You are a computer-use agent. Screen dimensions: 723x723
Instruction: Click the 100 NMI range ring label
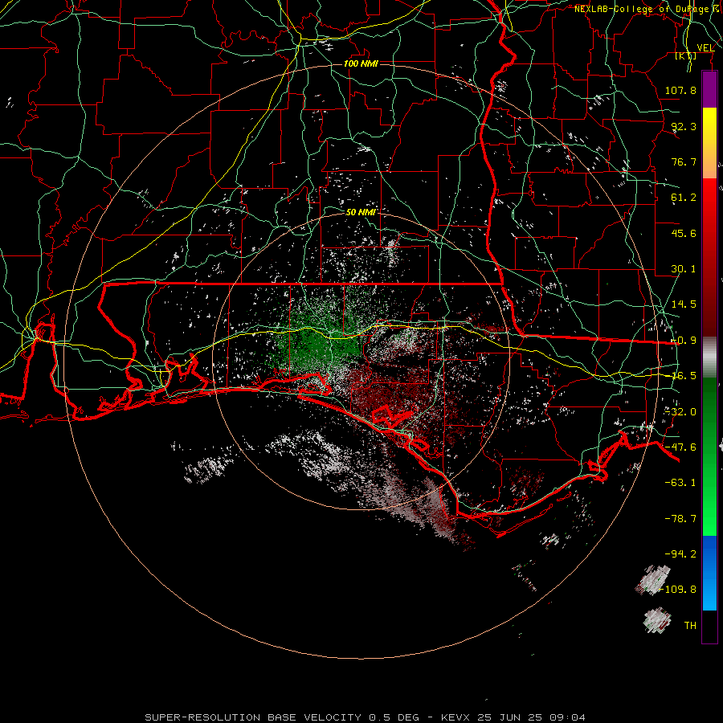[361, 63]
